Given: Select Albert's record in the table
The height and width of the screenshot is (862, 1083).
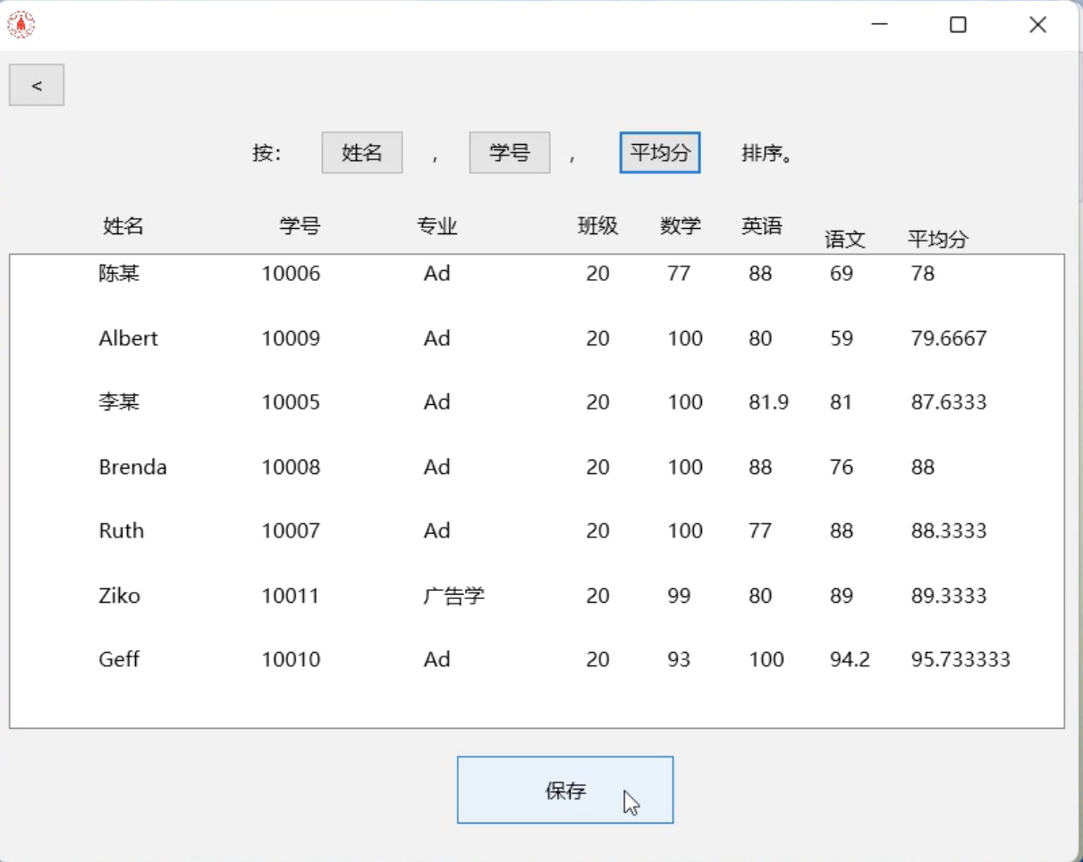Looking at the screenshot, I should pos(128,338).
